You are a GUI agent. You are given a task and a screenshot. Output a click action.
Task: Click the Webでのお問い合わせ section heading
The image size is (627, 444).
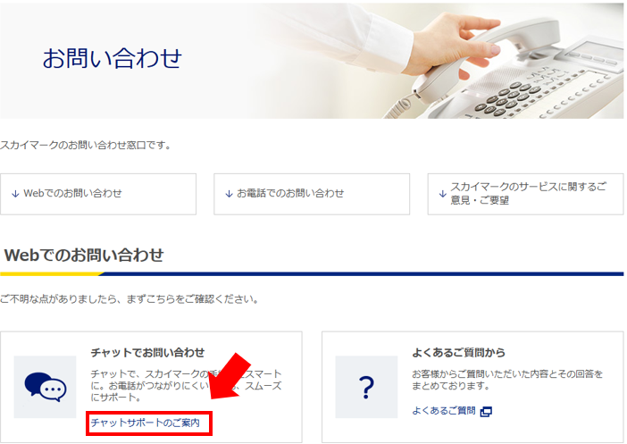pos(84,256)
